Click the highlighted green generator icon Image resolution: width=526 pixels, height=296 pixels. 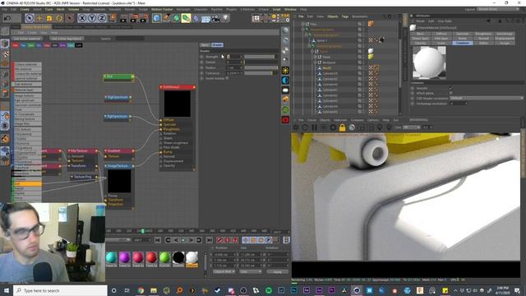tap(186, 18)
